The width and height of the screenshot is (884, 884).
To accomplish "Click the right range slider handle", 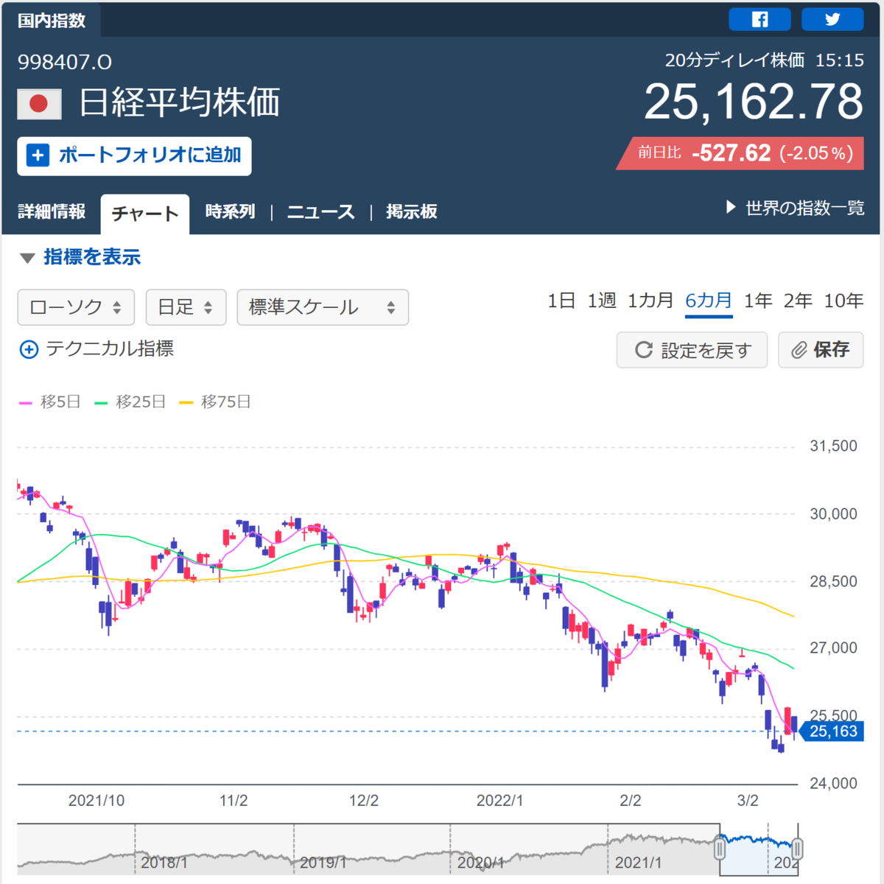I will 797,849.
